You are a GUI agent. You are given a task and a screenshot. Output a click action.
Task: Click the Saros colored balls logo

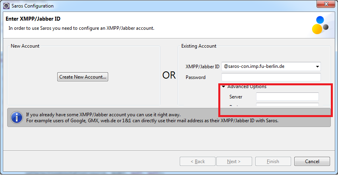(x=320, y=26)
